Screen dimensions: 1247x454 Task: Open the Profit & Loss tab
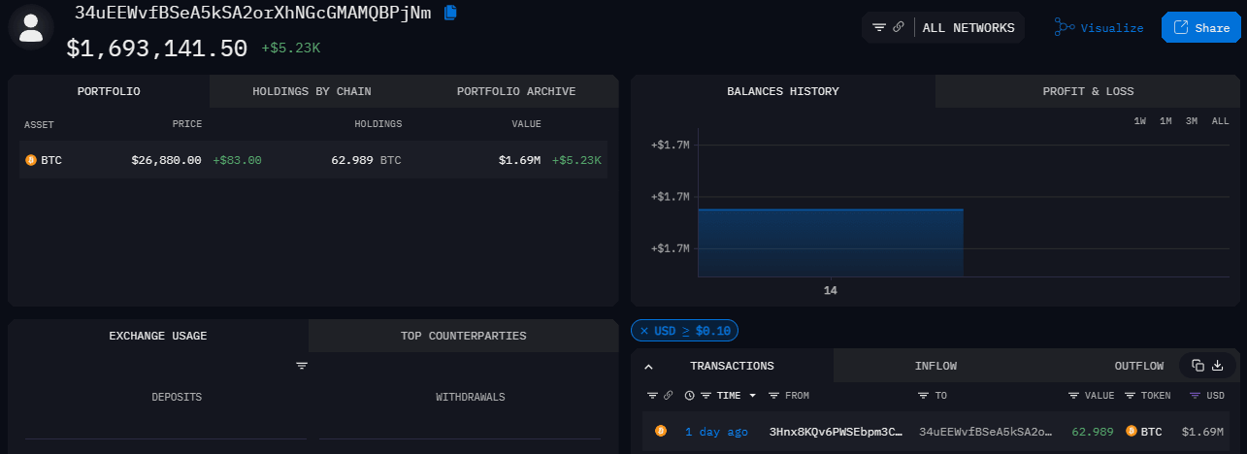coord(1088,91)
